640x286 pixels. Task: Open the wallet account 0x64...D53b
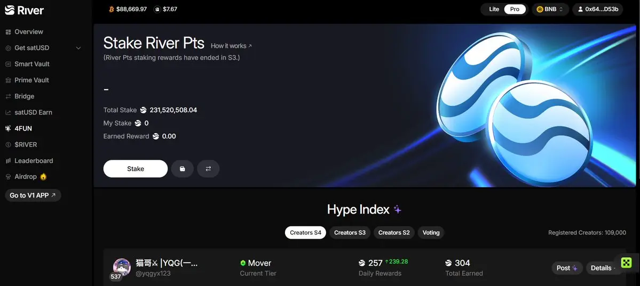[x=597, y=9]
